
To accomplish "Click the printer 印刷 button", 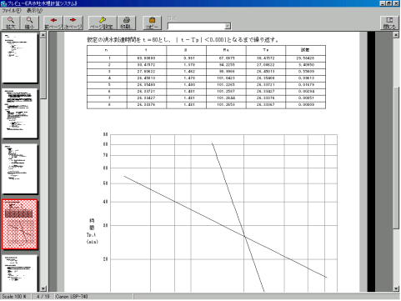I will [x=126, y=23].
